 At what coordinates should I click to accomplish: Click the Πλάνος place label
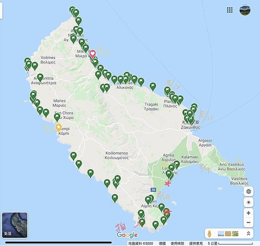(x=170, y=106)
